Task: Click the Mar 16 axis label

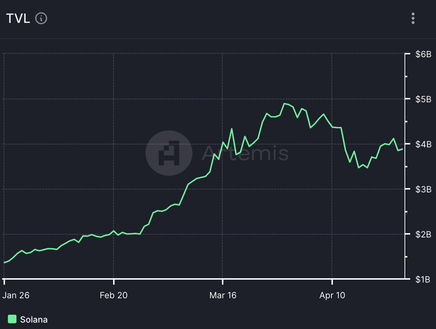Action: 223,295
